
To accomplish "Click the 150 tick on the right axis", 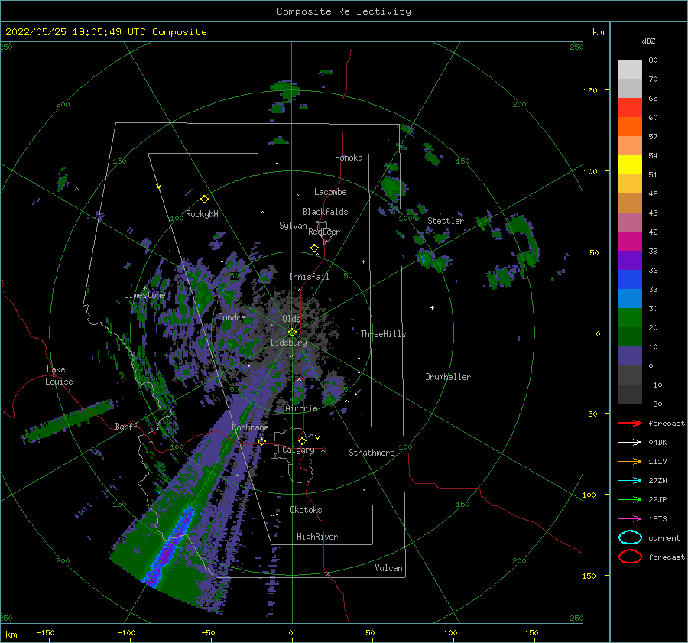I will click(590, 90).
